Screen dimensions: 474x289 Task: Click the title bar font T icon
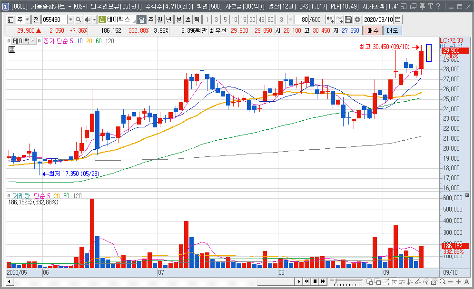[431, 6]
